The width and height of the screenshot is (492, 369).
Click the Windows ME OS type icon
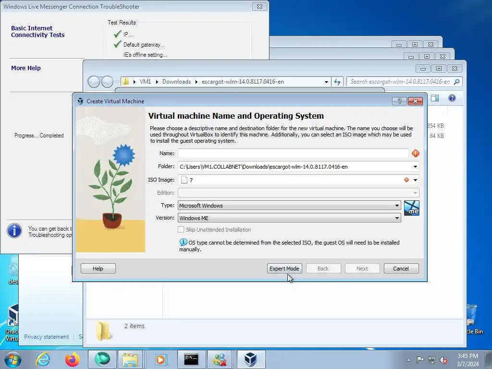point(411,208)
